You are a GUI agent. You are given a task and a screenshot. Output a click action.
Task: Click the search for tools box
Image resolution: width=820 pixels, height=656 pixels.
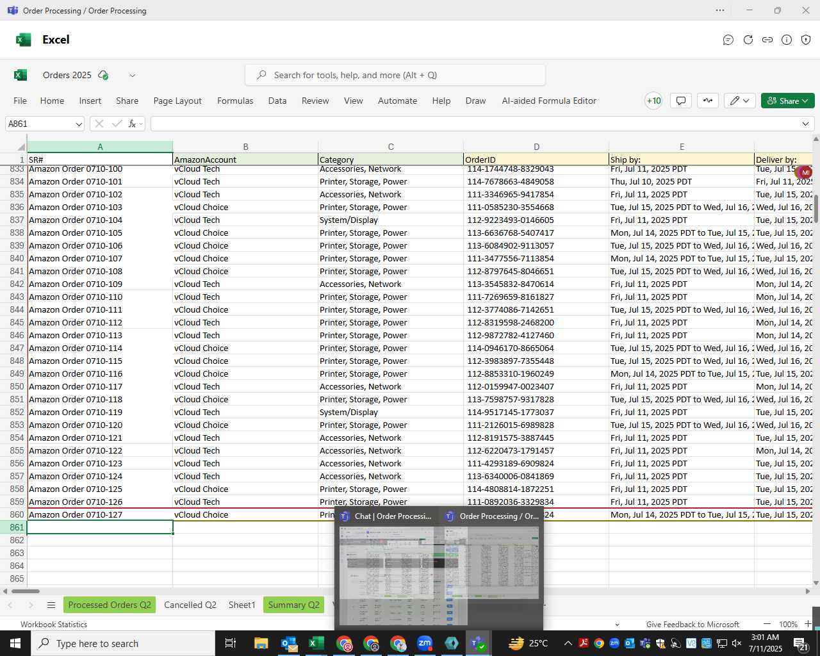click(x=395, y=75)
